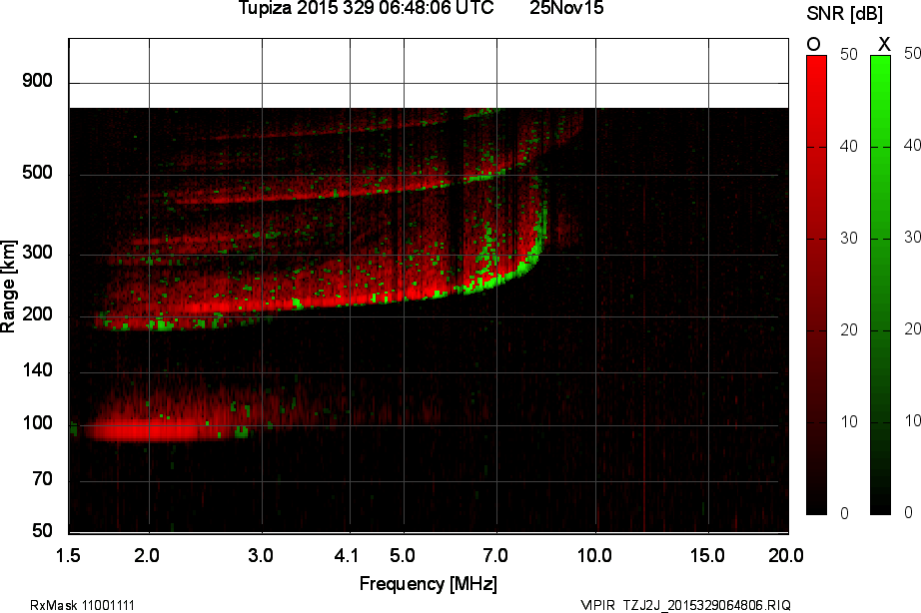
Task: Click the 'O' label above the red bar
Action: pyautogui.click(x=813, y=45)
